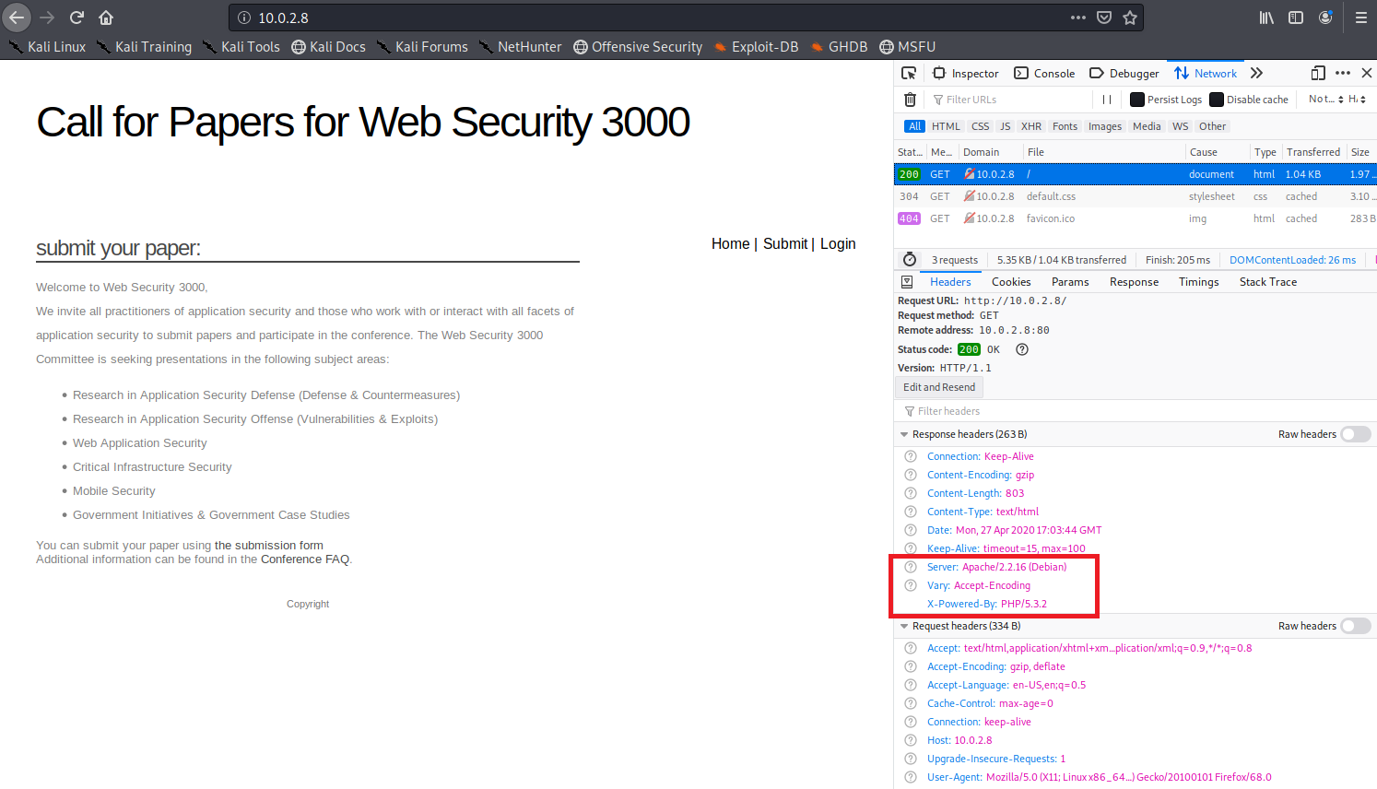Open the throttling dropdown
The image size is (1377, 789).
click(1325, 100)
